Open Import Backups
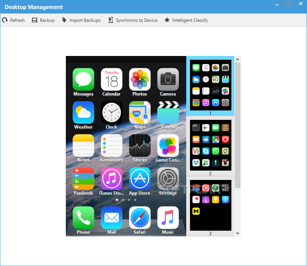307x266 pixels. [x=81, y=20]
